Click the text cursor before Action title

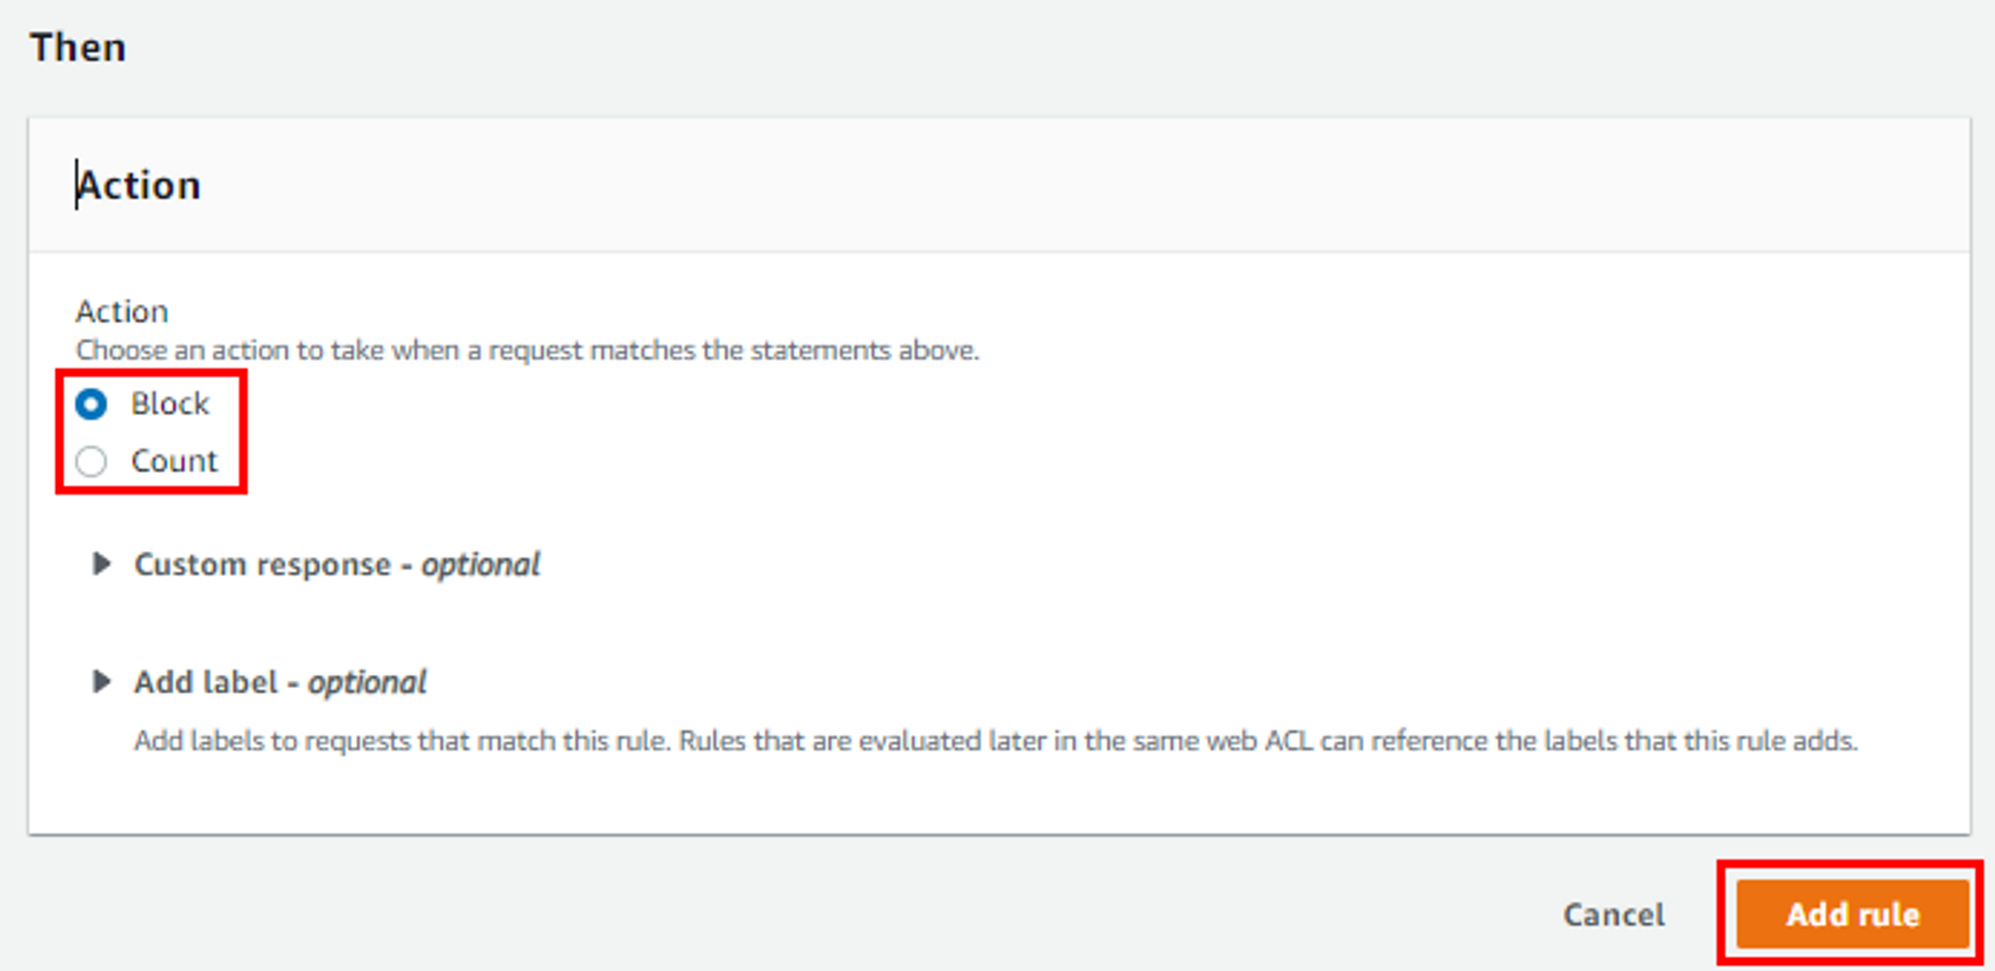pyautogui.click(x=77, y=185)
